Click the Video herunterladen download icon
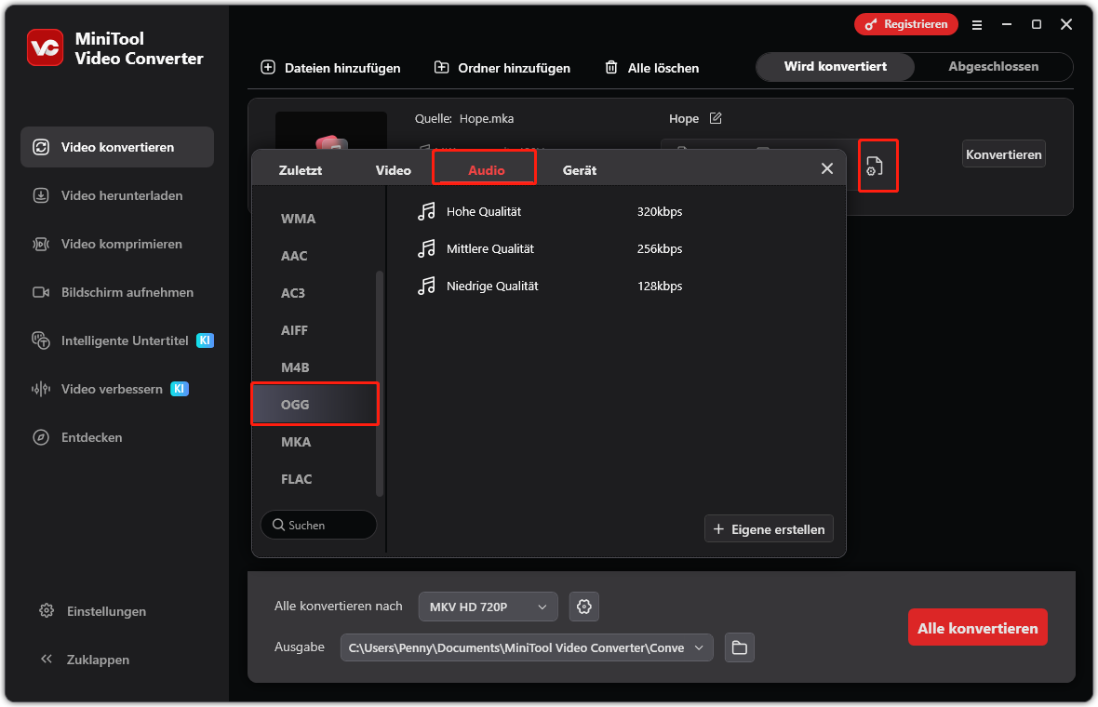 41,195
